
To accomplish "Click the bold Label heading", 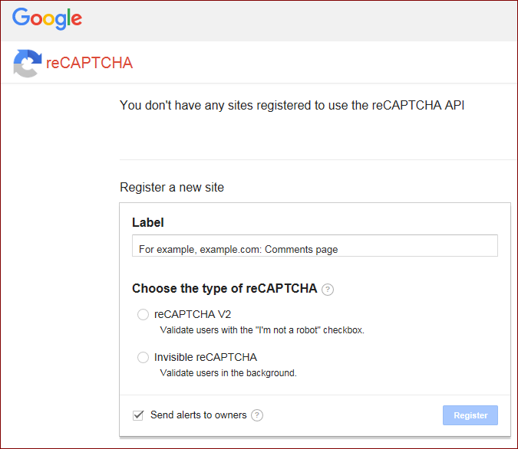I will point(147,223).
